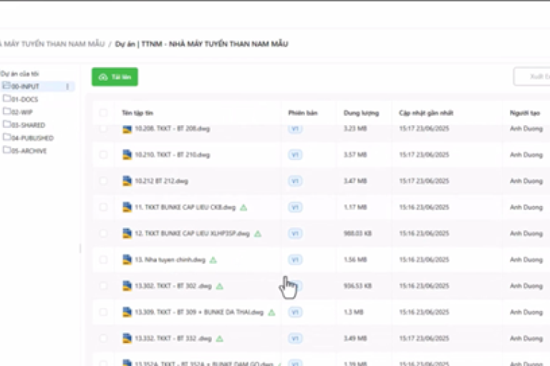This screenshot has width=550, height=366.
Task: Click warning triangle beside 13.302. TKKT - BT 302 .dwg
Action: click(220, 286)
